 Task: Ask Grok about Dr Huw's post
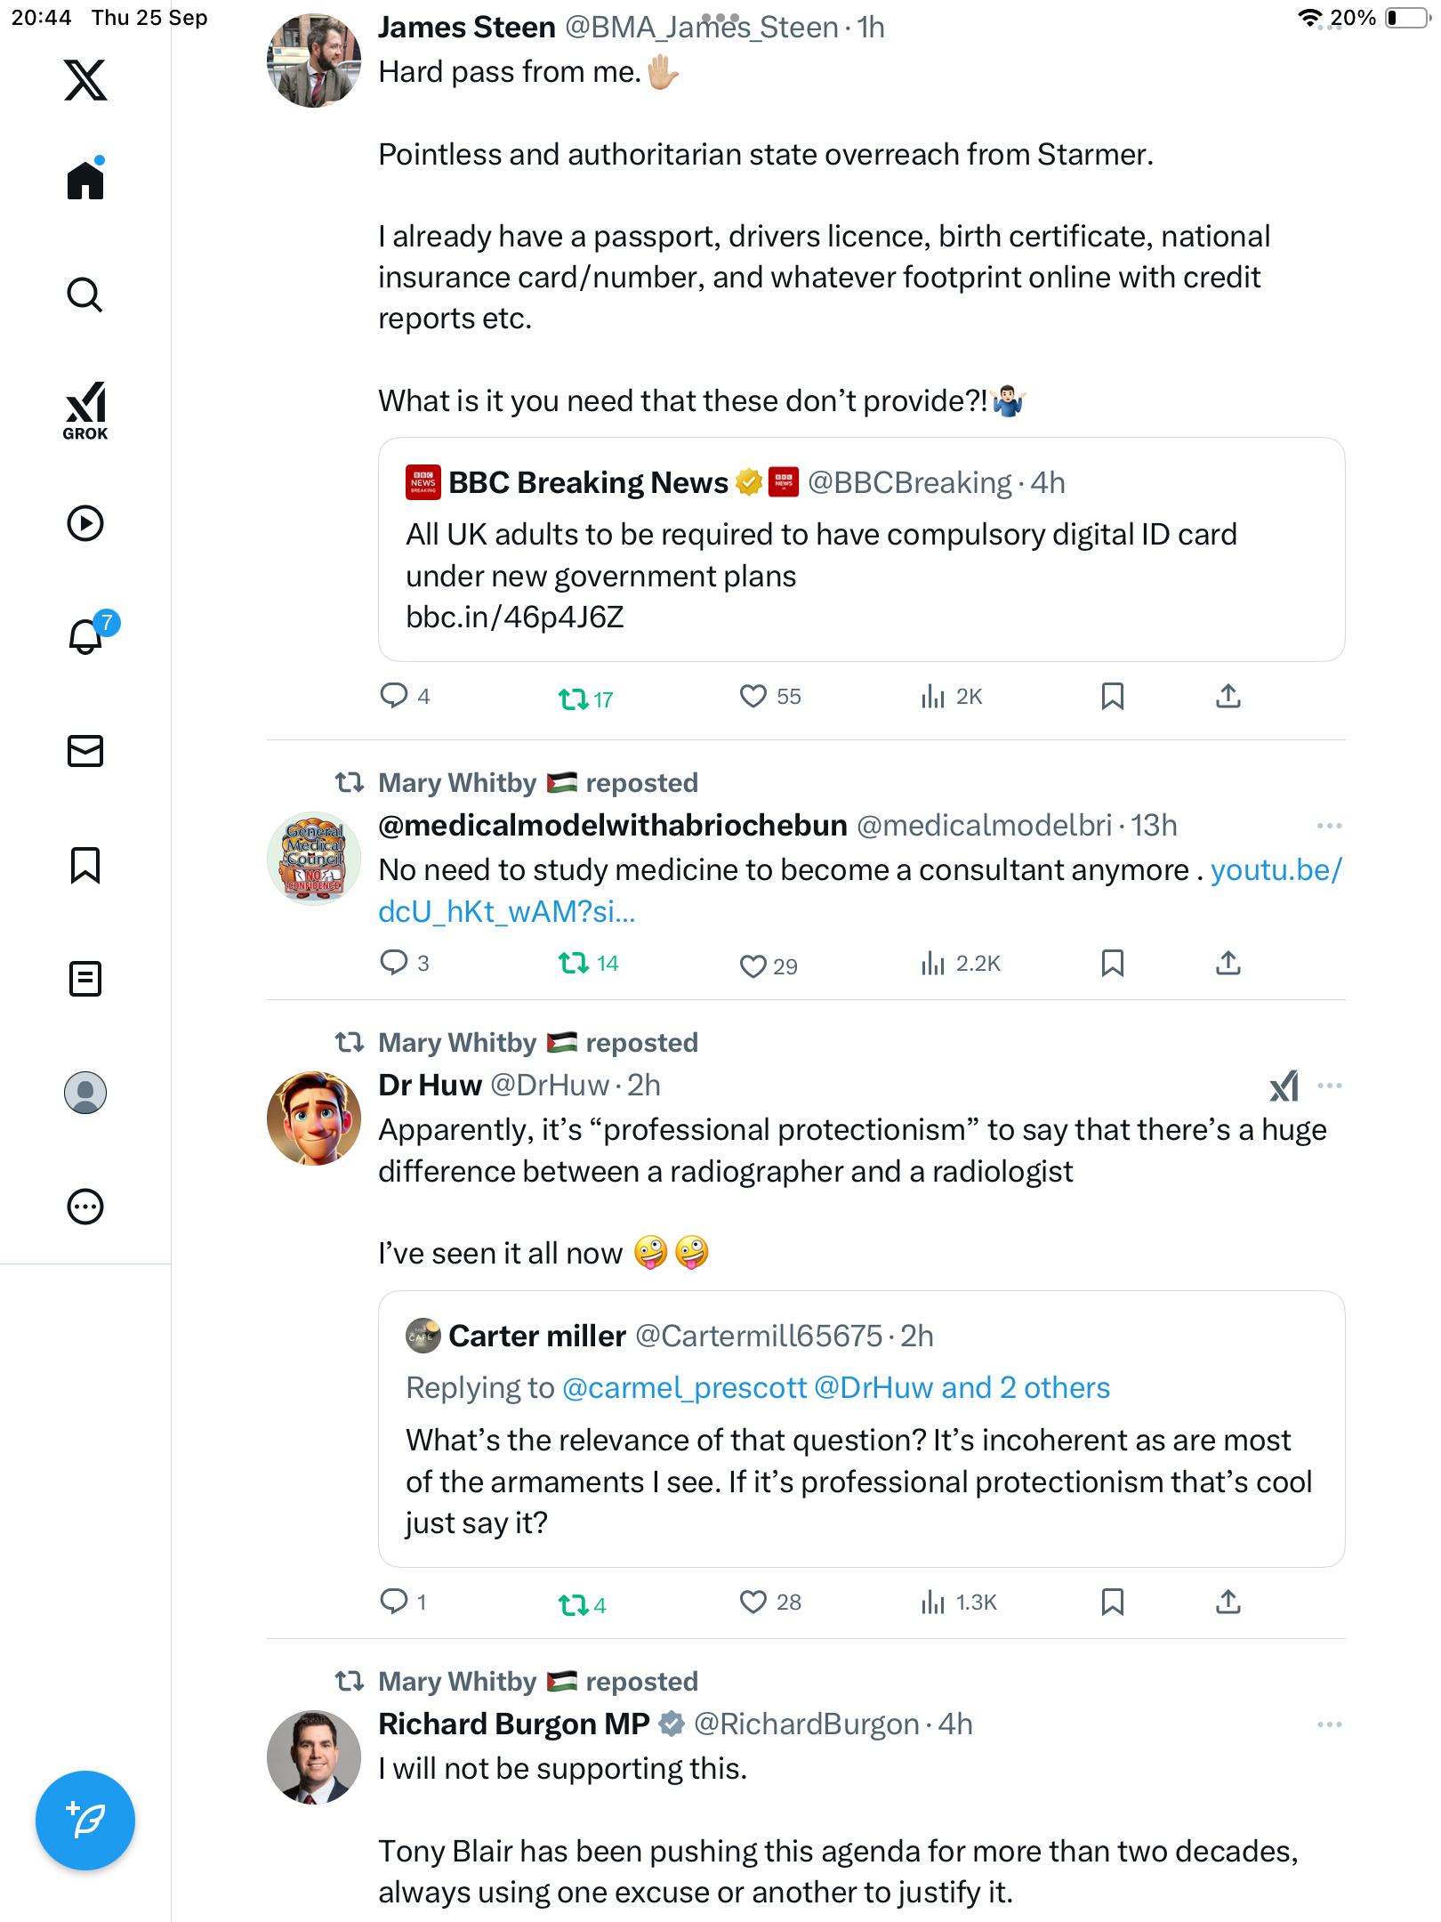[x=1284, y=1086]
